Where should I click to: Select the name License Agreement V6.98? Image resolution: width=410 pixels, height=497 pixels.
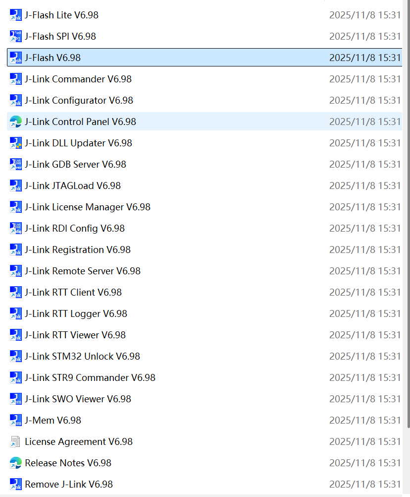coord(79,442)
